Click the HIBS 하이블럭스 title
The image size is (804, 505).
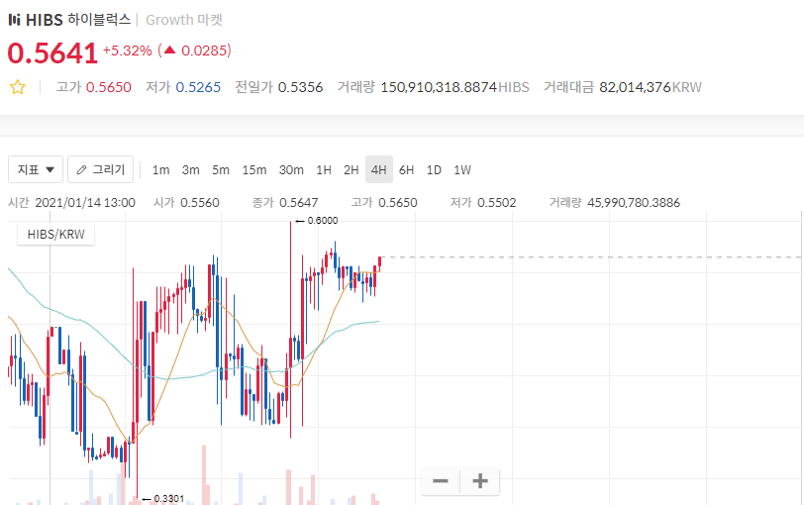(x=78, y=20)
